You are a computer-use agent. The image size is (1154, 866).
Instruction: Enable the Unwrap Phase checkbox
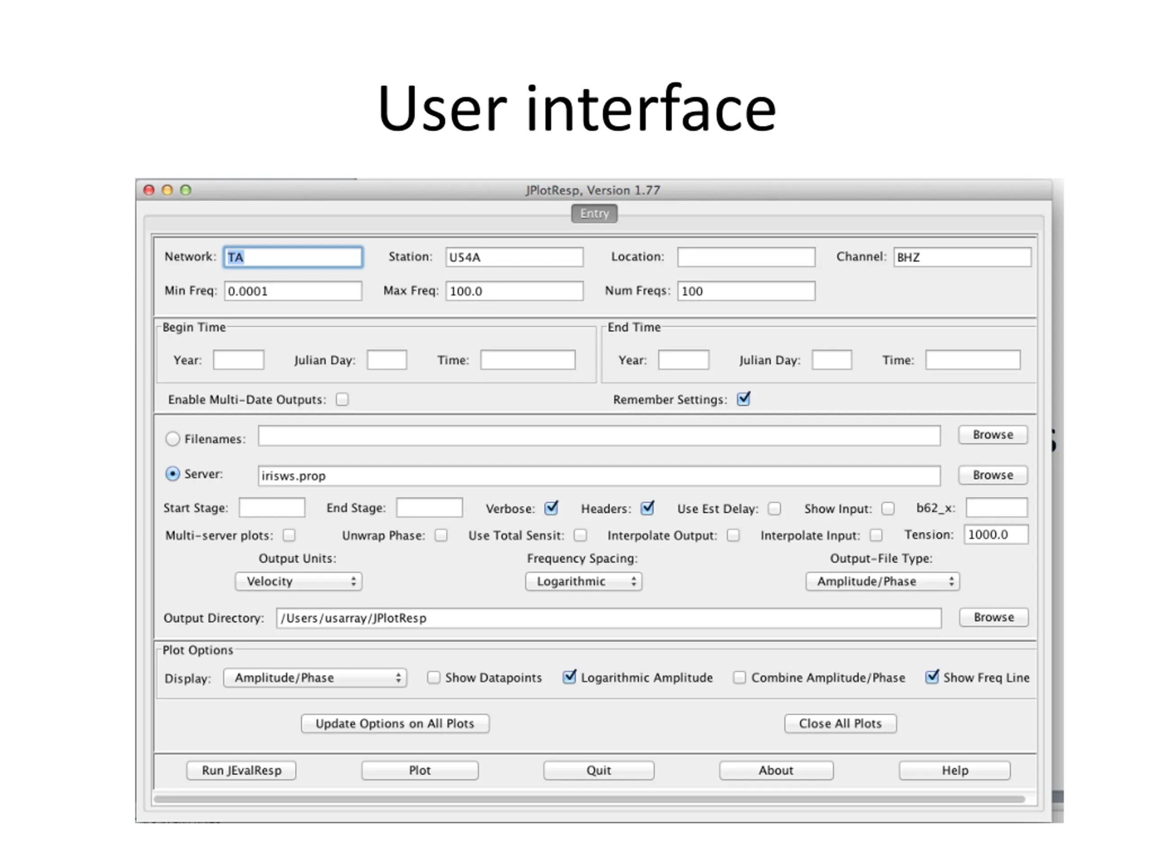pyautogui.click(x=441, y=535)
